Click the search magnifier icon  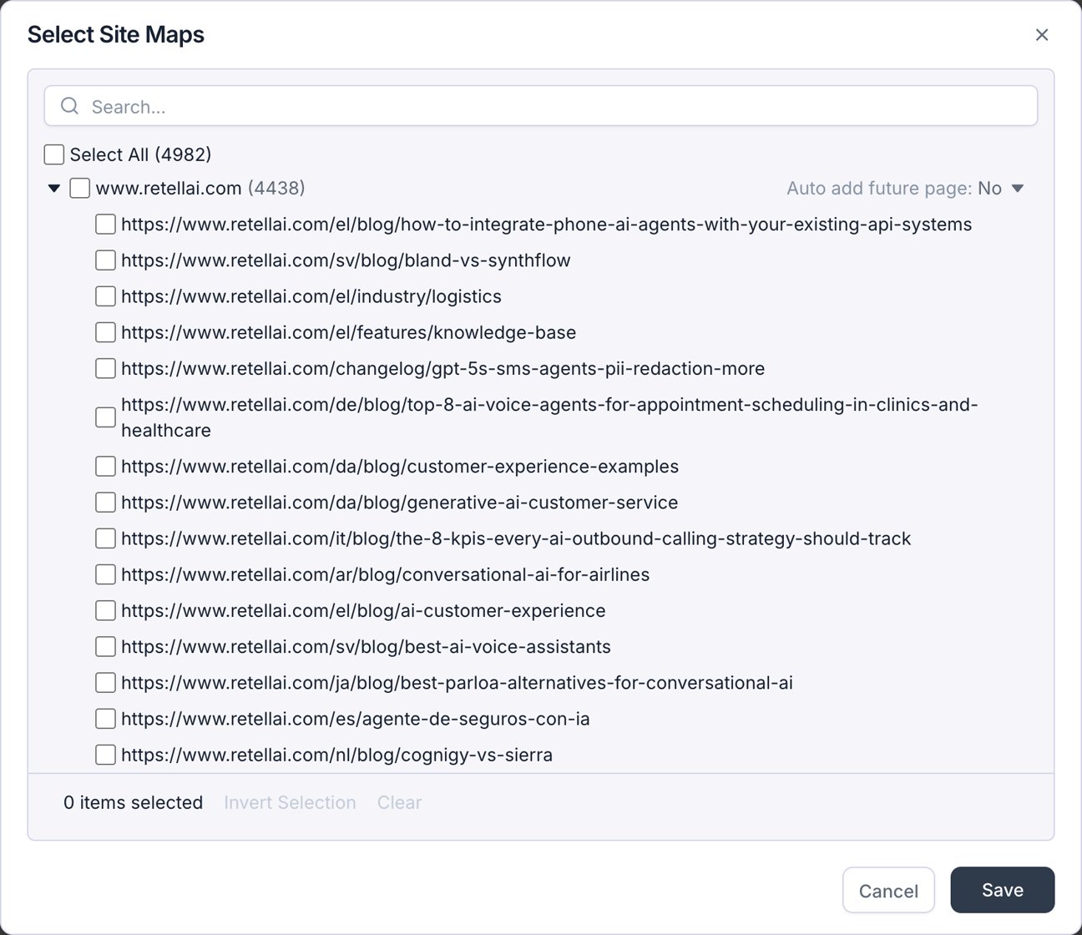click(x=70, y=106)
